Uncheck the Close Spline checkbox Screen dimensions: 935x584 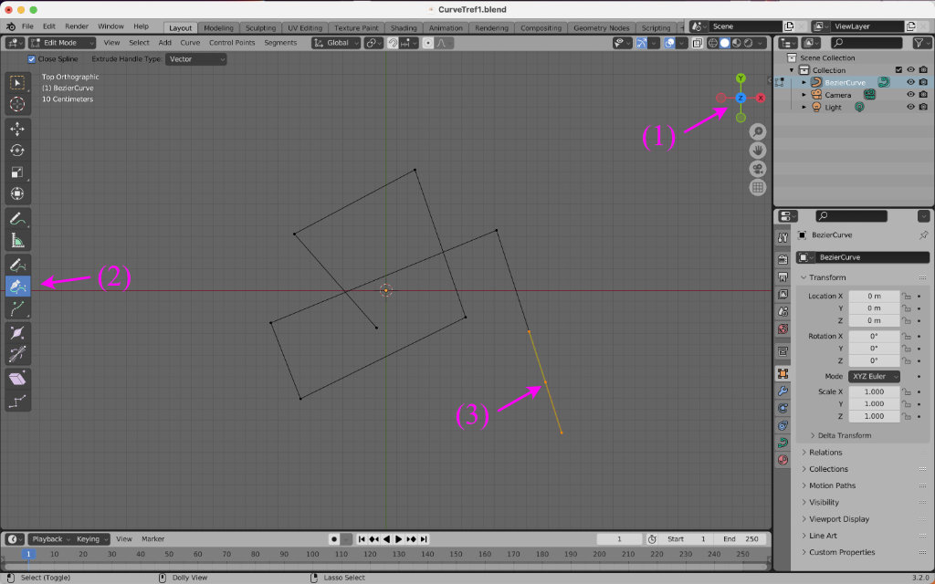pyautogui.click(x=33, y=59)
